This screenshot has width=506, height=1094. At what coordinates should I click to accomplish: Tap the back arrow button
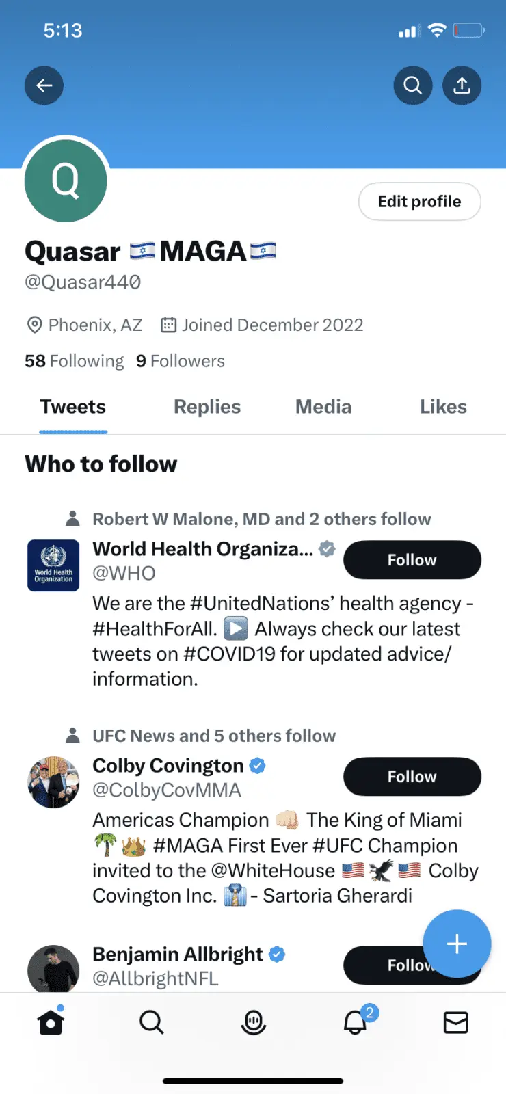(x=44, y=85)
